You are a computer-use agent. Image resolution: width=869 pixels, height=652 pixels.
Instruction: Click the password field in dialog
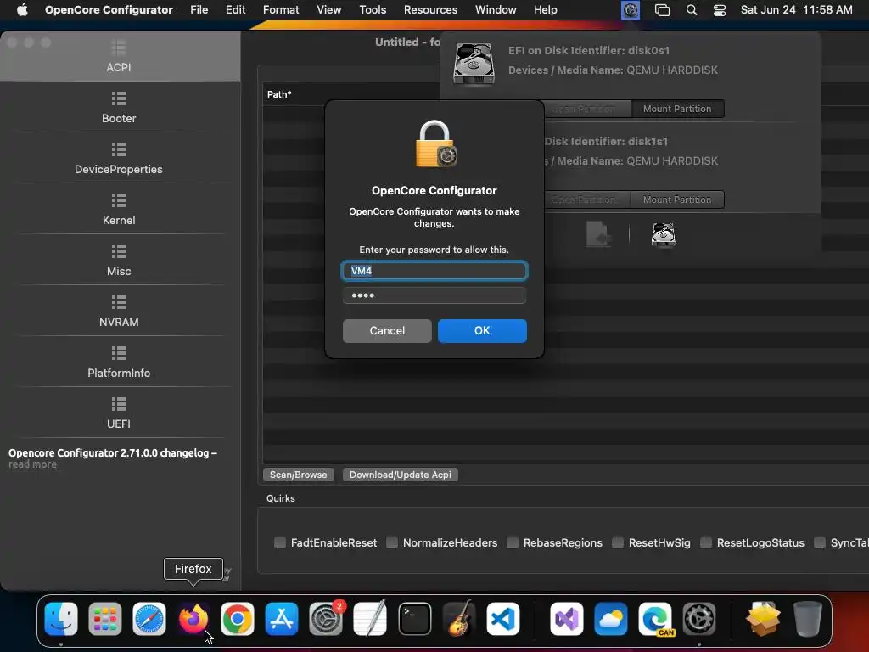[434, 295]
